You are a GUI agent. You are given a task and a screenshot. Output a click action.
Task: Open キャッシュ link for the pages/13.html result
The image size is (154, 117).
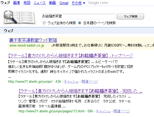click(x=103, y=111)
